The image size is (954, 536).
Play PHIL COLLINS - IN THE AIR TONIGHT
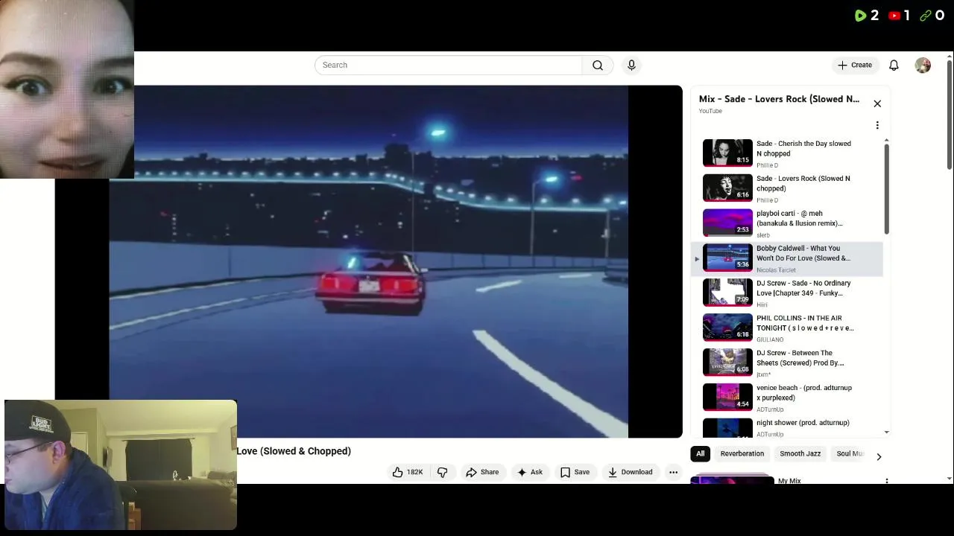(789, 328)
